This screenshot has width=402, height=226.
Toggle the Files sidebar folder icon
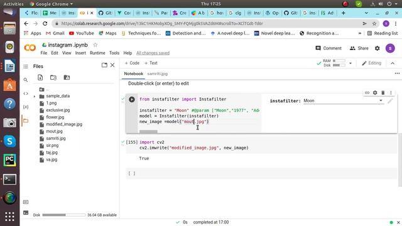[x=26, y=121]
